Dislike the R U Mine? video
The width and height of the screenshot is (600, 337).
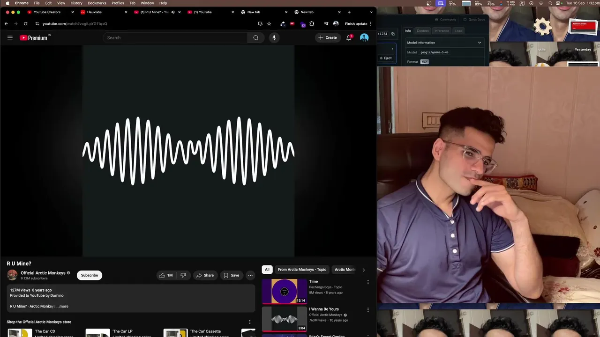183,275
